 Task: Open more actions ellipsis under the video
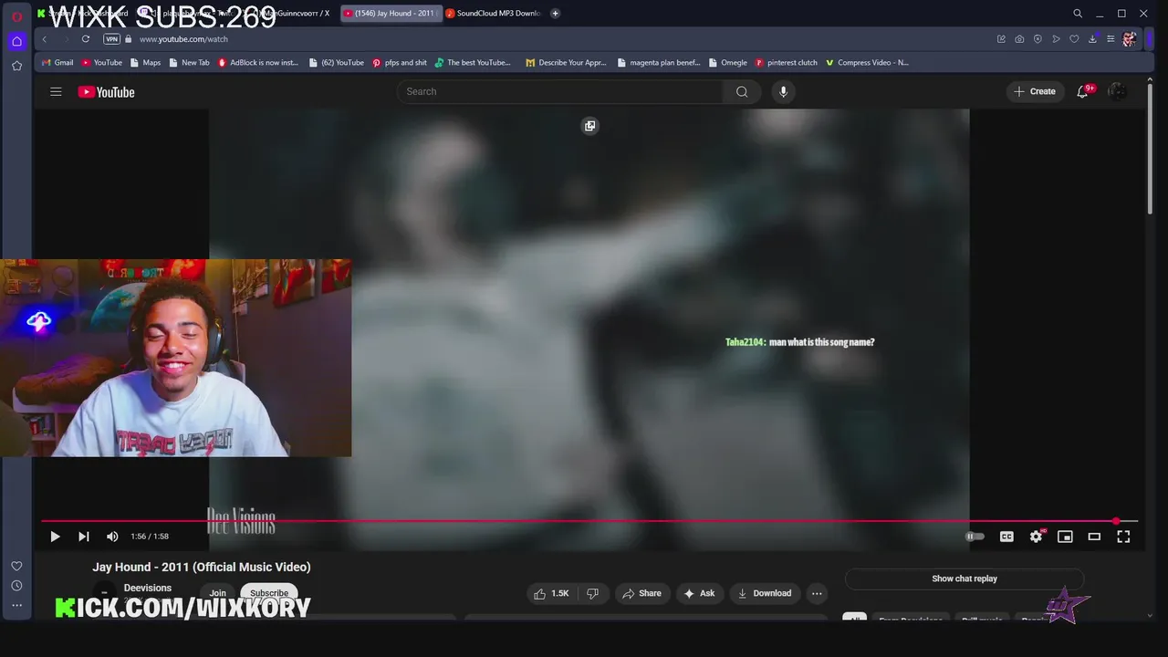[x=817, y=593]
